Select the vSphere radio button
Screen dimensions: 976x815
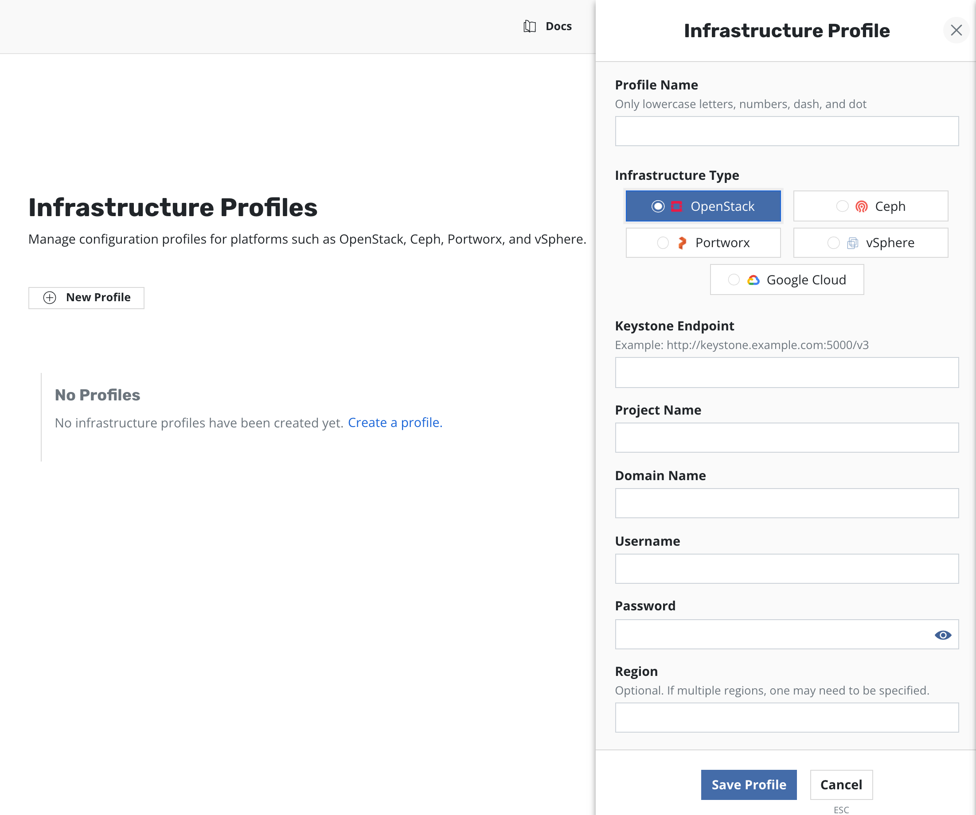pos(833,243)
